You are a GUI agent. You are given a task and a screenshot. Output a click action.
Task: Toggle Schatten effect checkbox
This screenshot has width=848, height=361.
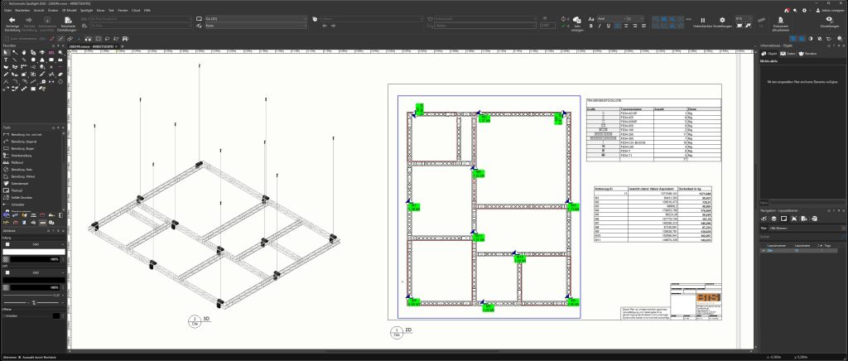pos(3,315)
